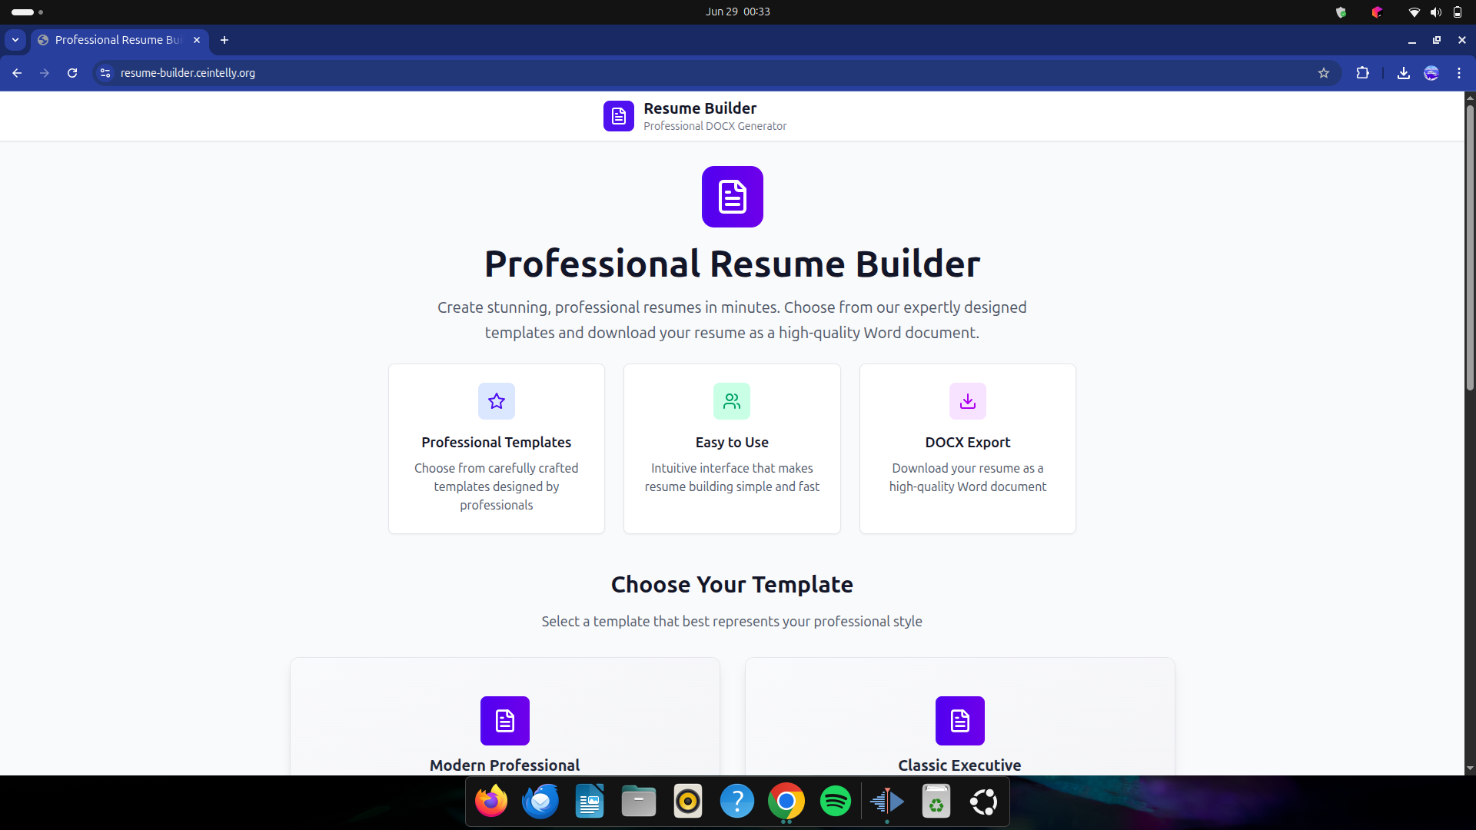This screenshot has height=830, width=1476.
Task: Open the browser extensions puzzle icon
Action: click(1362, 73)
